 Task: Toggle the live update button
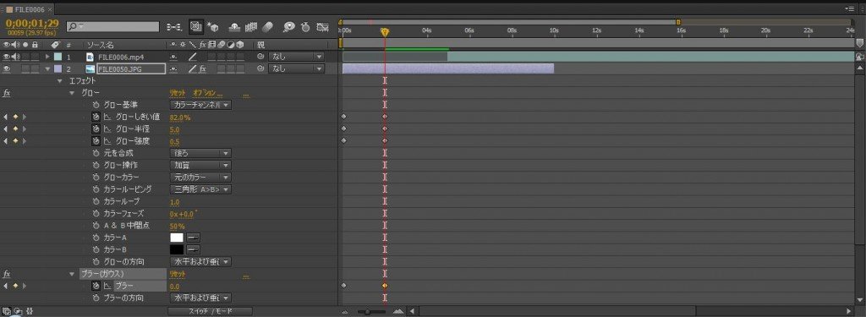[x=195, y=26]
